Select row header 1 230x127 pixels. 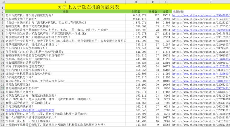[3, 7]
